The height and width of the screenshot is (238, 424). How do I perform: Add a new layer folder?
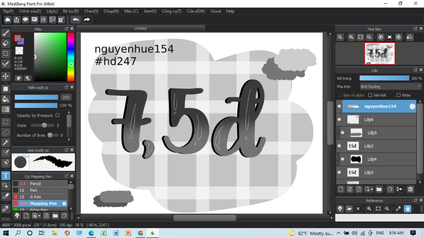point(379,189)
